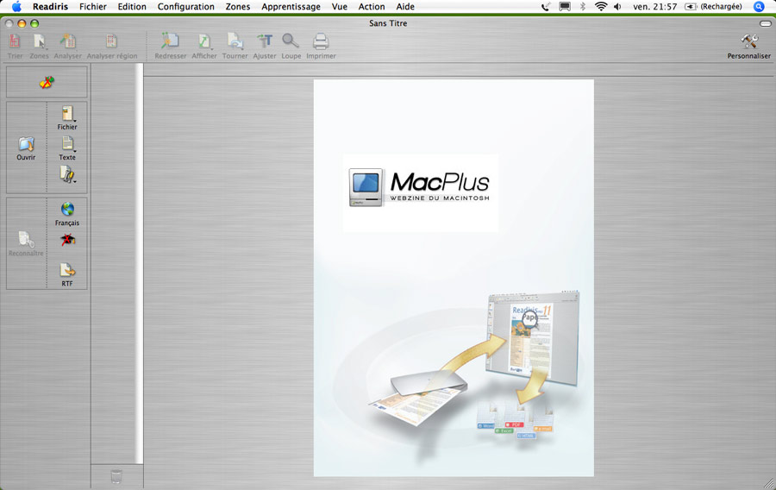Click the clock showing ven. 21:57
This screenshot has height=490, width=776.
tap(654, 6)
